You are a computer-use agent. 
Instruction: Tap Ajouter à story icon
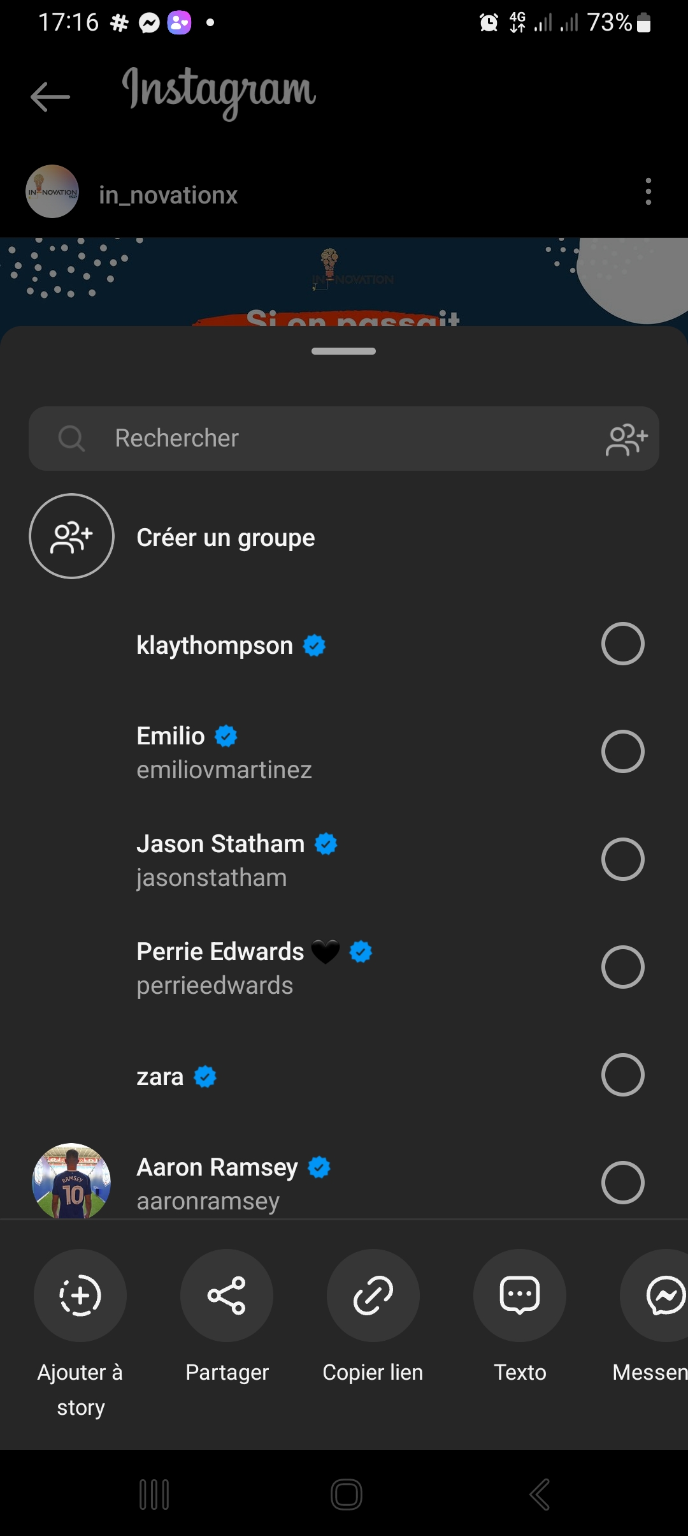pos(80,1296)
